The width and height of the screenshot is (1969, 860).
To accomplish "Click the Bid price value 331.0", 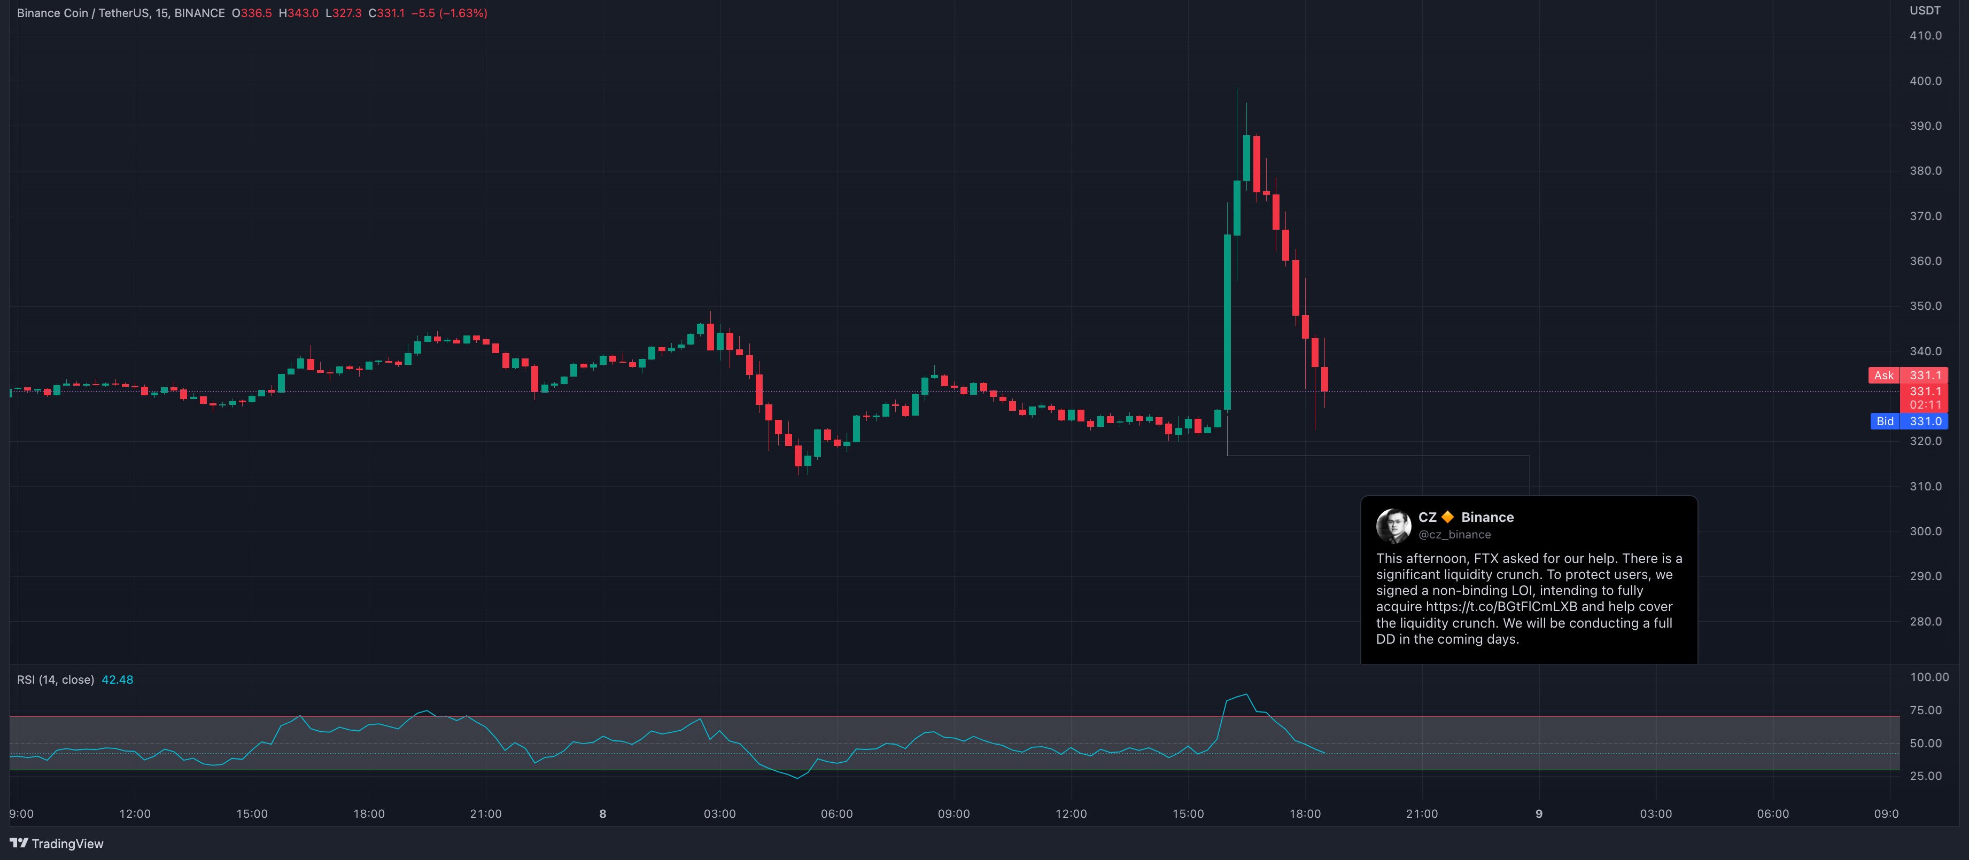I will pos(1925,421).
